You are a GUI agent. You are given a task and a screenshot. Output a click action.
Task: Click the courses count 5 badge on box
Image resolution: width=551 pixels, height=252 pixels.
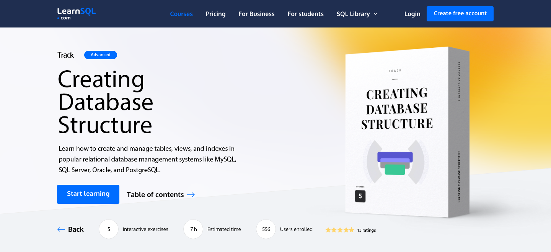tap(360, 196)
